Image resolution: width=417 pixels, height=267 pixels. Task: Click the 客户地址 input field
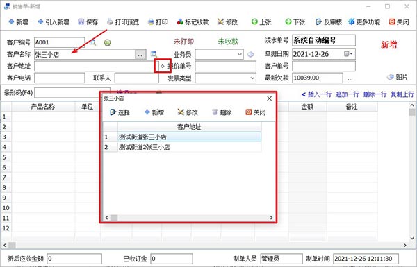[97, 67]
